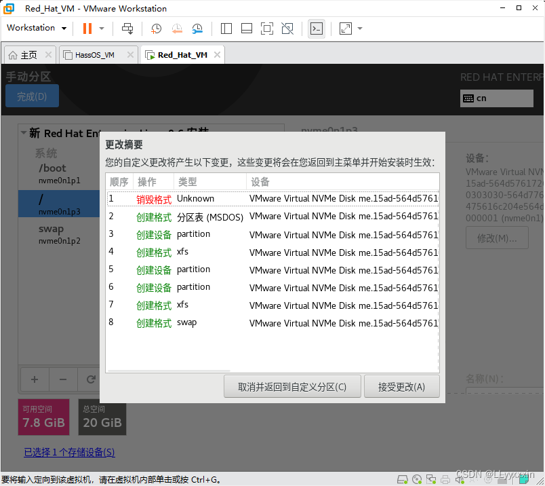Open the 已选择 1 个存储设备 link

(x=69, y=452)
